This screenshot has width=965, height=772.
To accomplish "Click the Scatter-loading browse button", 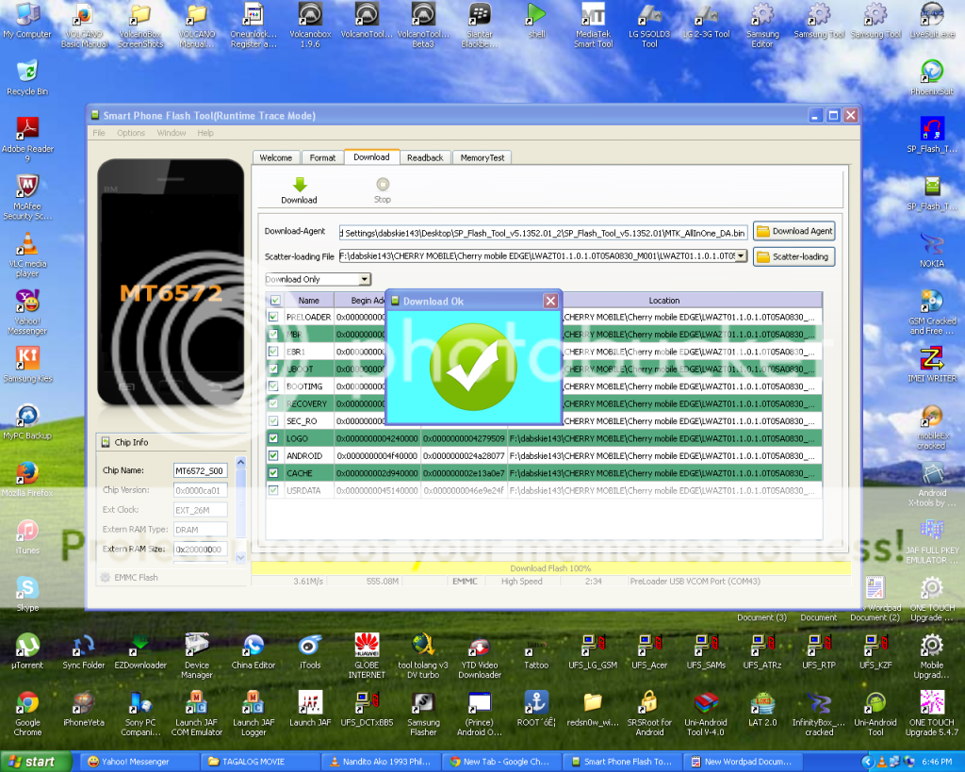I will click(x=793, y=256).
